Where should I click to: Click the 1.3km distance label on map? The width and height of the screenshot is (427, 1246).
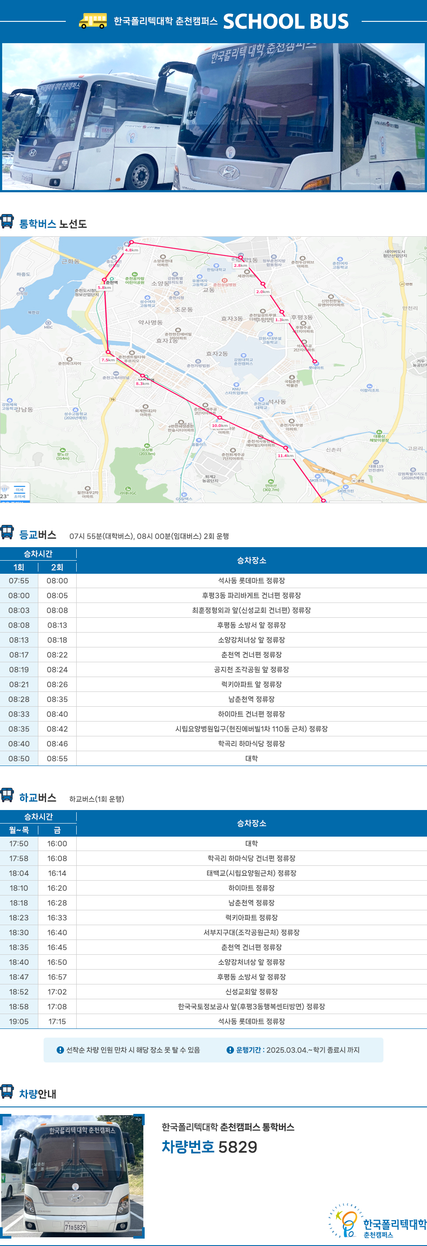click(282, 320)
